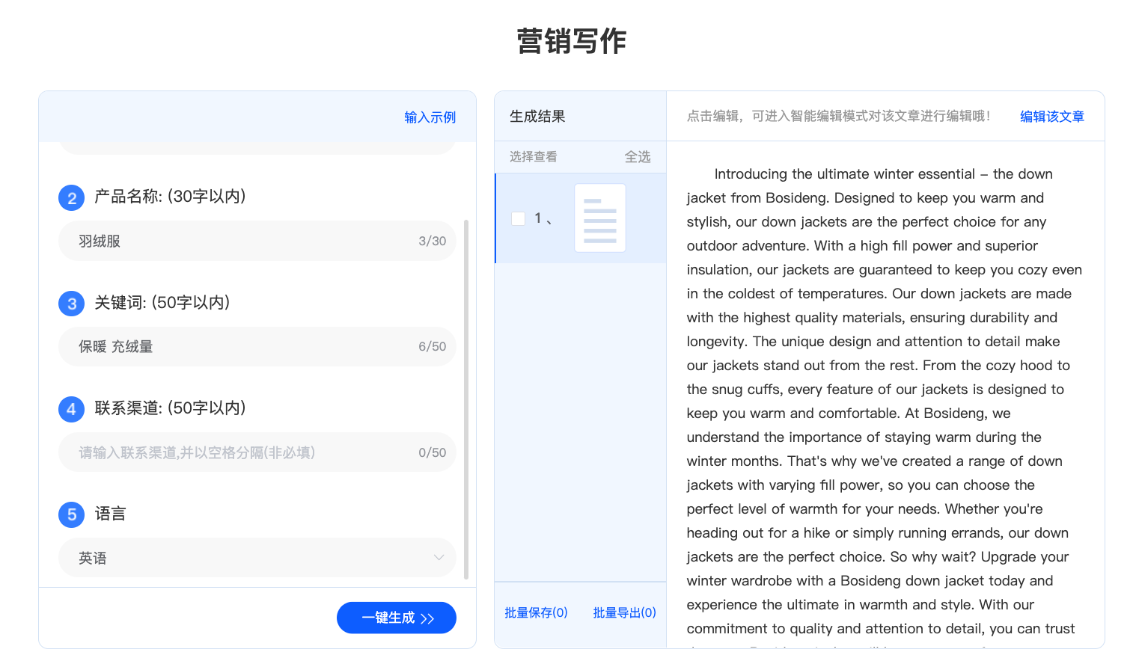Click the step 2 number badge

tap(72, 198)
